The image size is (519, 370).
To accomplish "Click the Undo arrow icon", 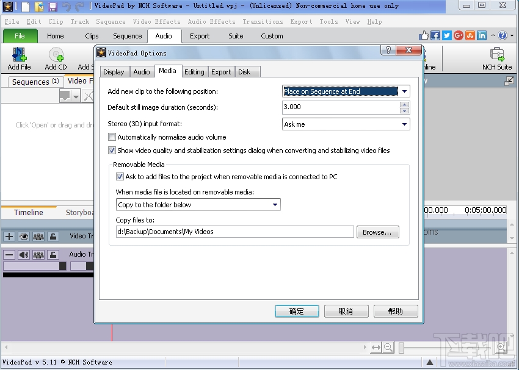I will 65,5.
